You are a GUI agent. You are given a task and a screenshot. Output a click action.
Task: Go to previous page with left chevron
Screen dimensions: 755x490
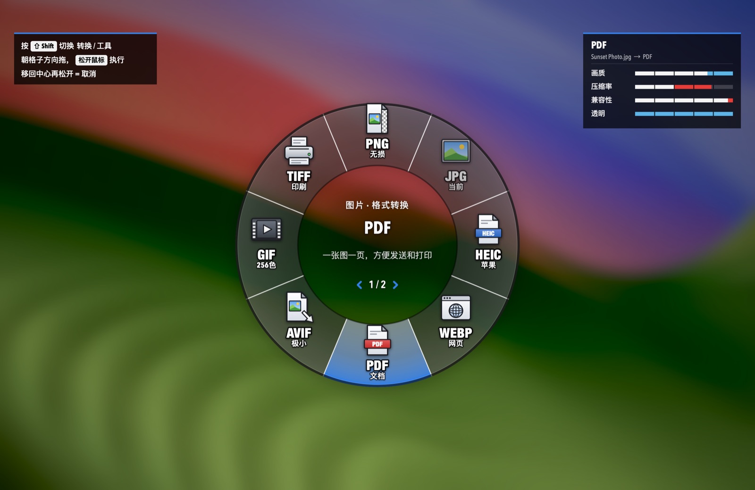360,285
